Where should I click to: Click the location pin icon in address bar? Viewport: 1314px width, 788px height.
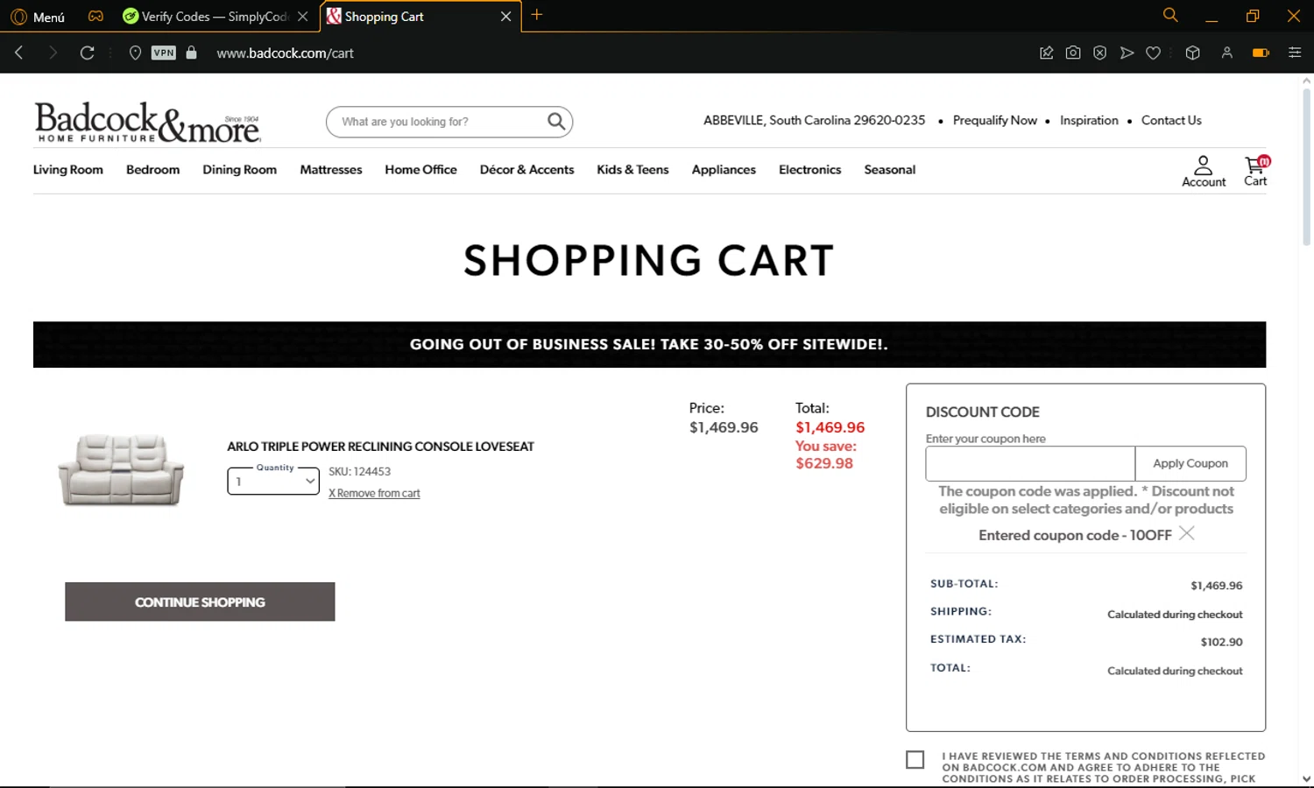click(x=135, y=53)
